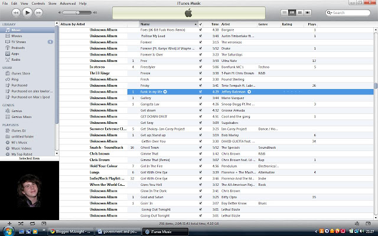Viewport: 378px width, 236px height.
Task: Skip to next track button
Action: pyautogui.click(x=38, y=12)
